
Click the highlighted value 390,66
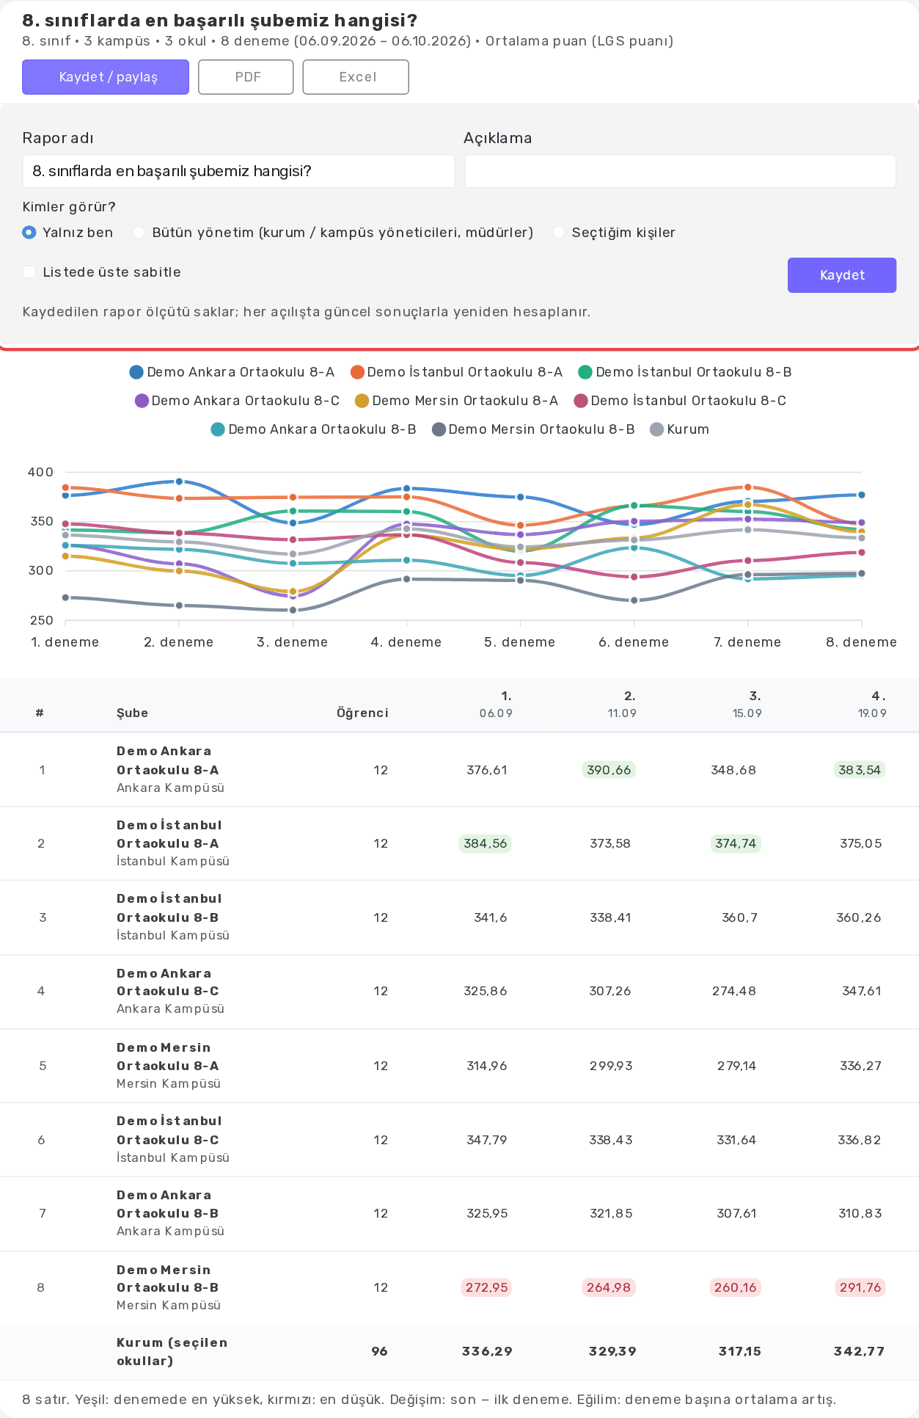[x=609, y=770]
